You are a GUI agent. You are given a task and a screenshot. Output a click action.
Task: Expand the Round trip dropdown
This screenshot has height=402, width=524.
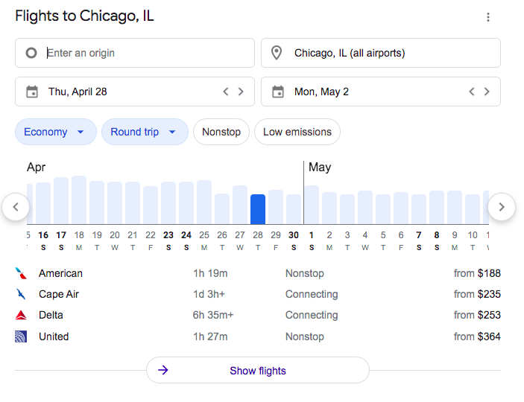click(144, 132)
